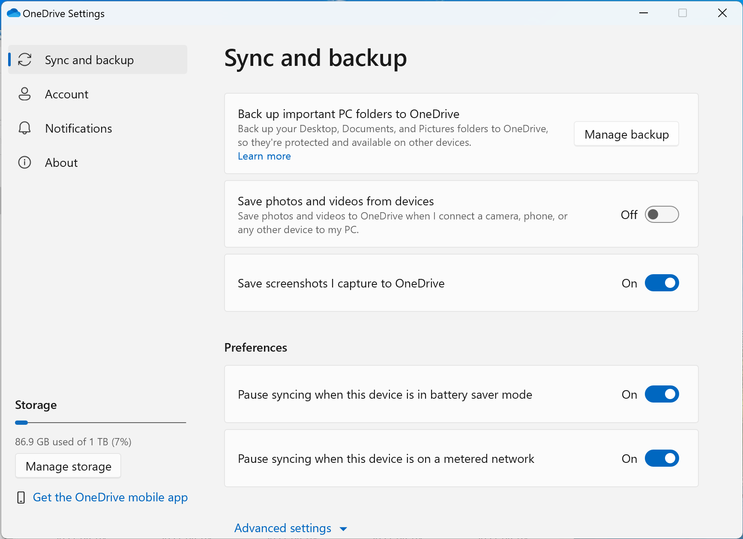Screen dimensions: 743x539
Task: Go to Notifications settings page
Action: tap(78, 128)
